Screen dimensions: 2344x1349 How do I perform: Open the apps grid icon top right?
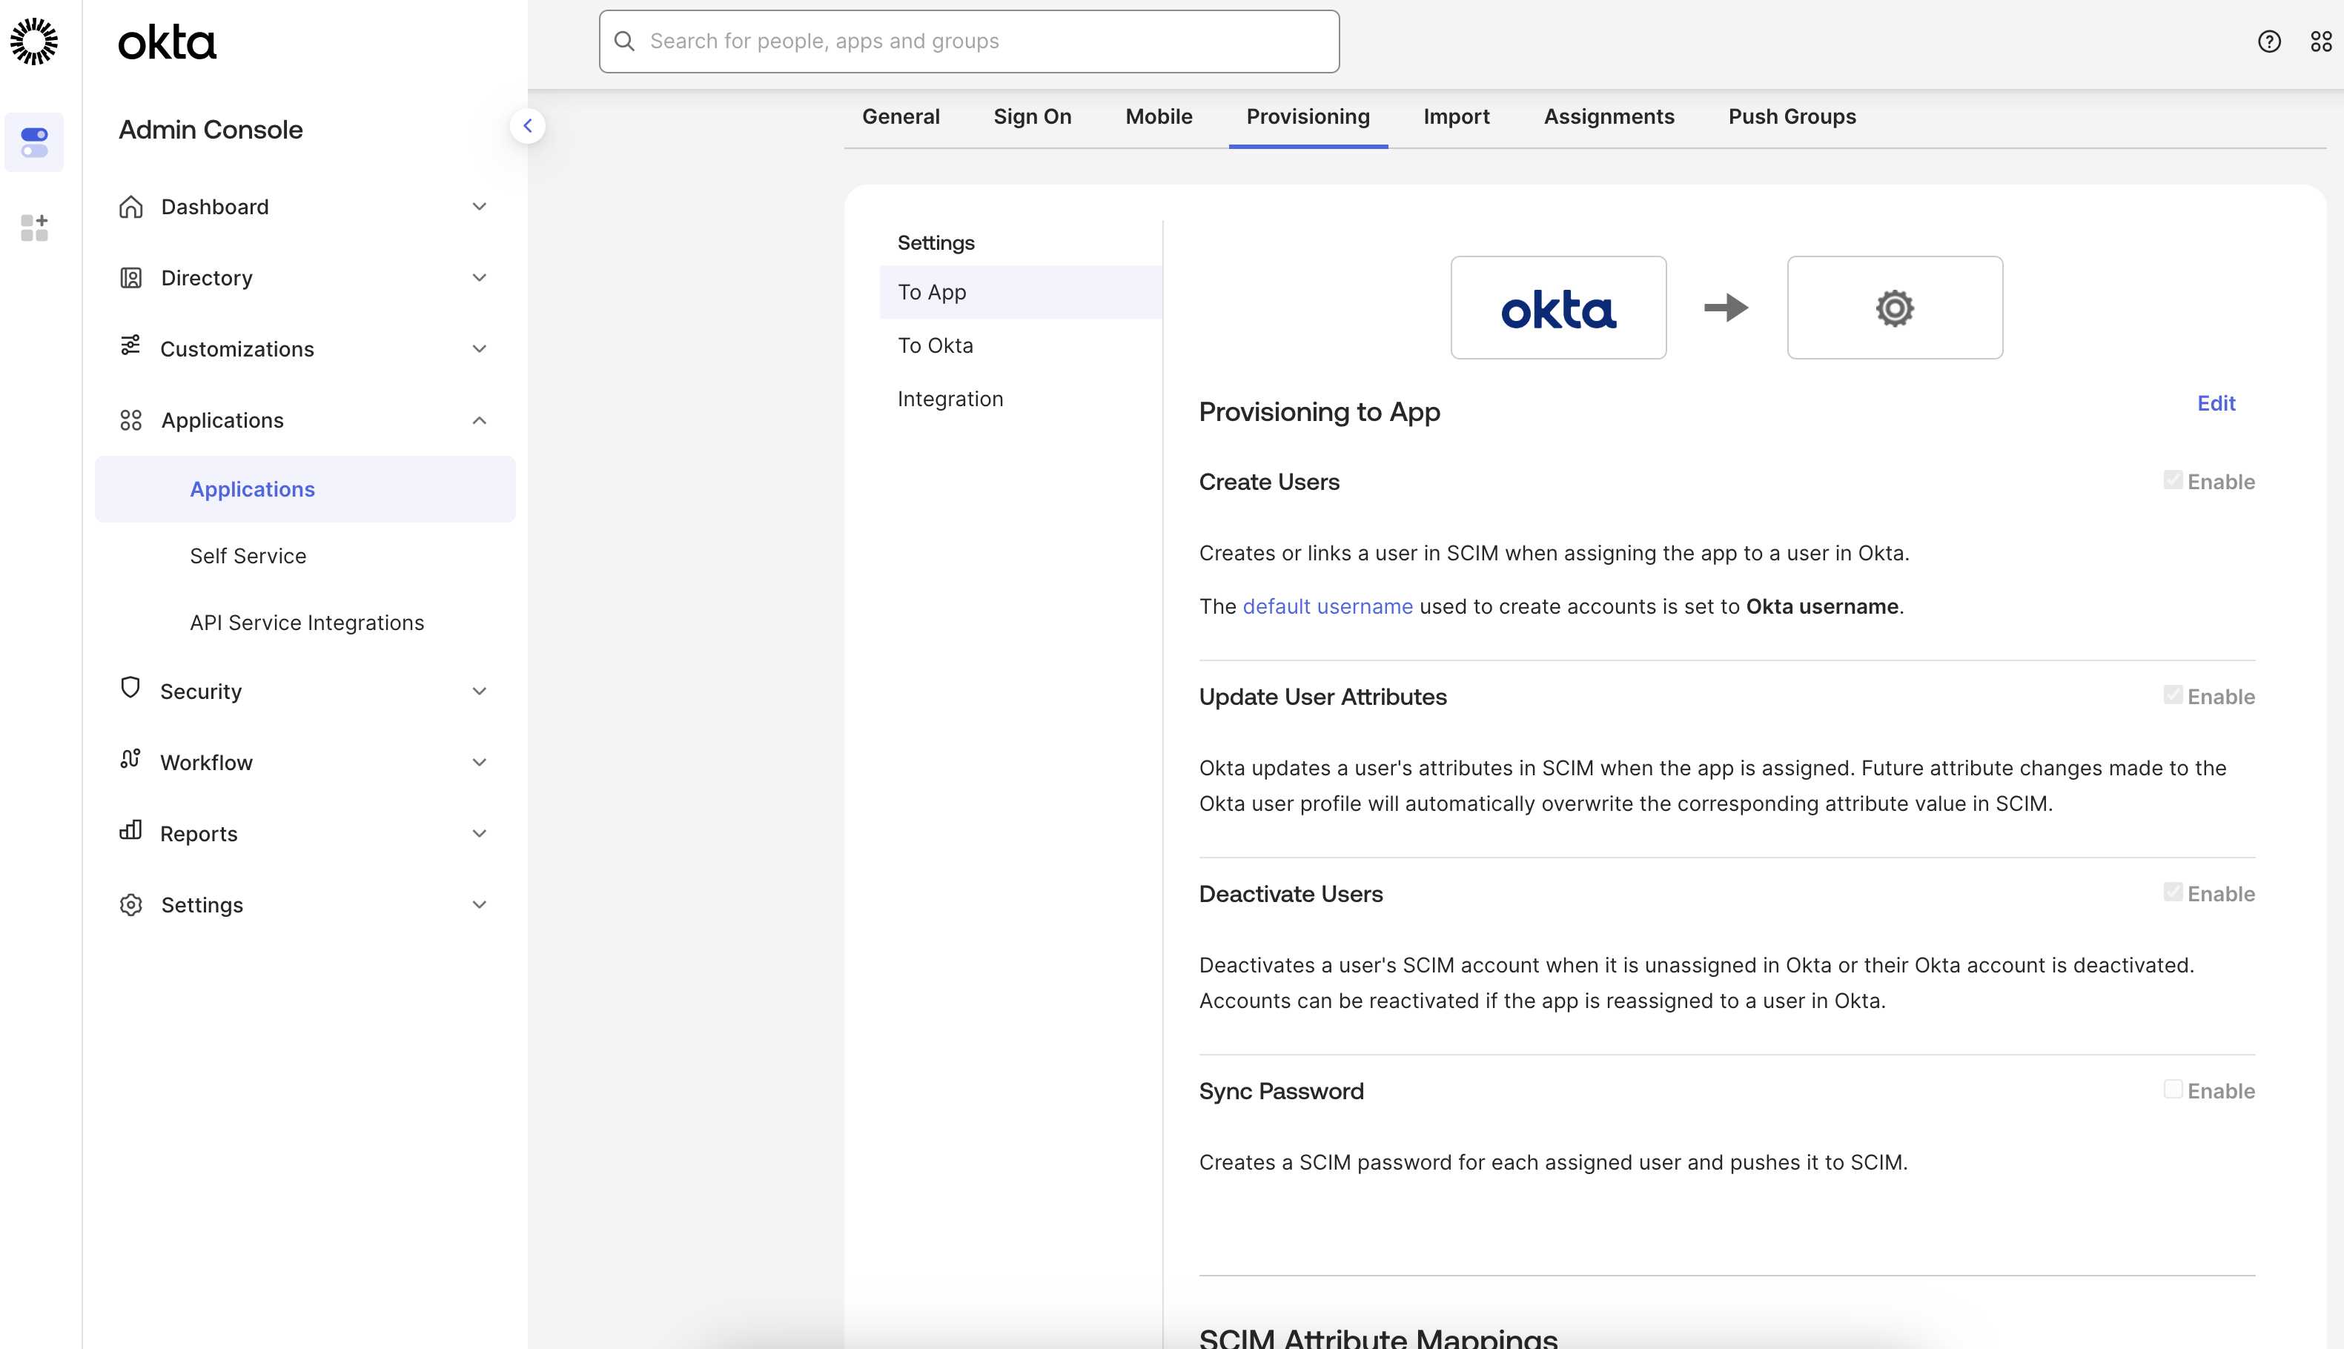[2322, 41]
